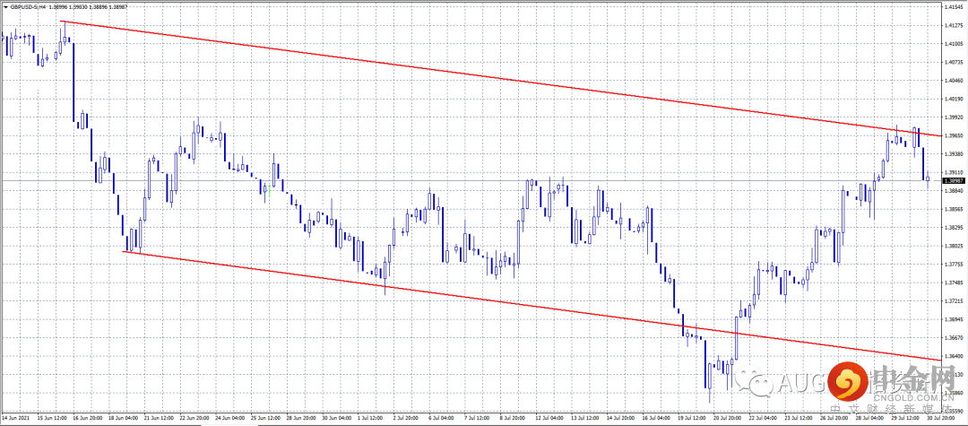The width and height of the screenshot is (968, 426).
Task: Click the 24 Jun 04:00 time label
Action: point(232,417)
